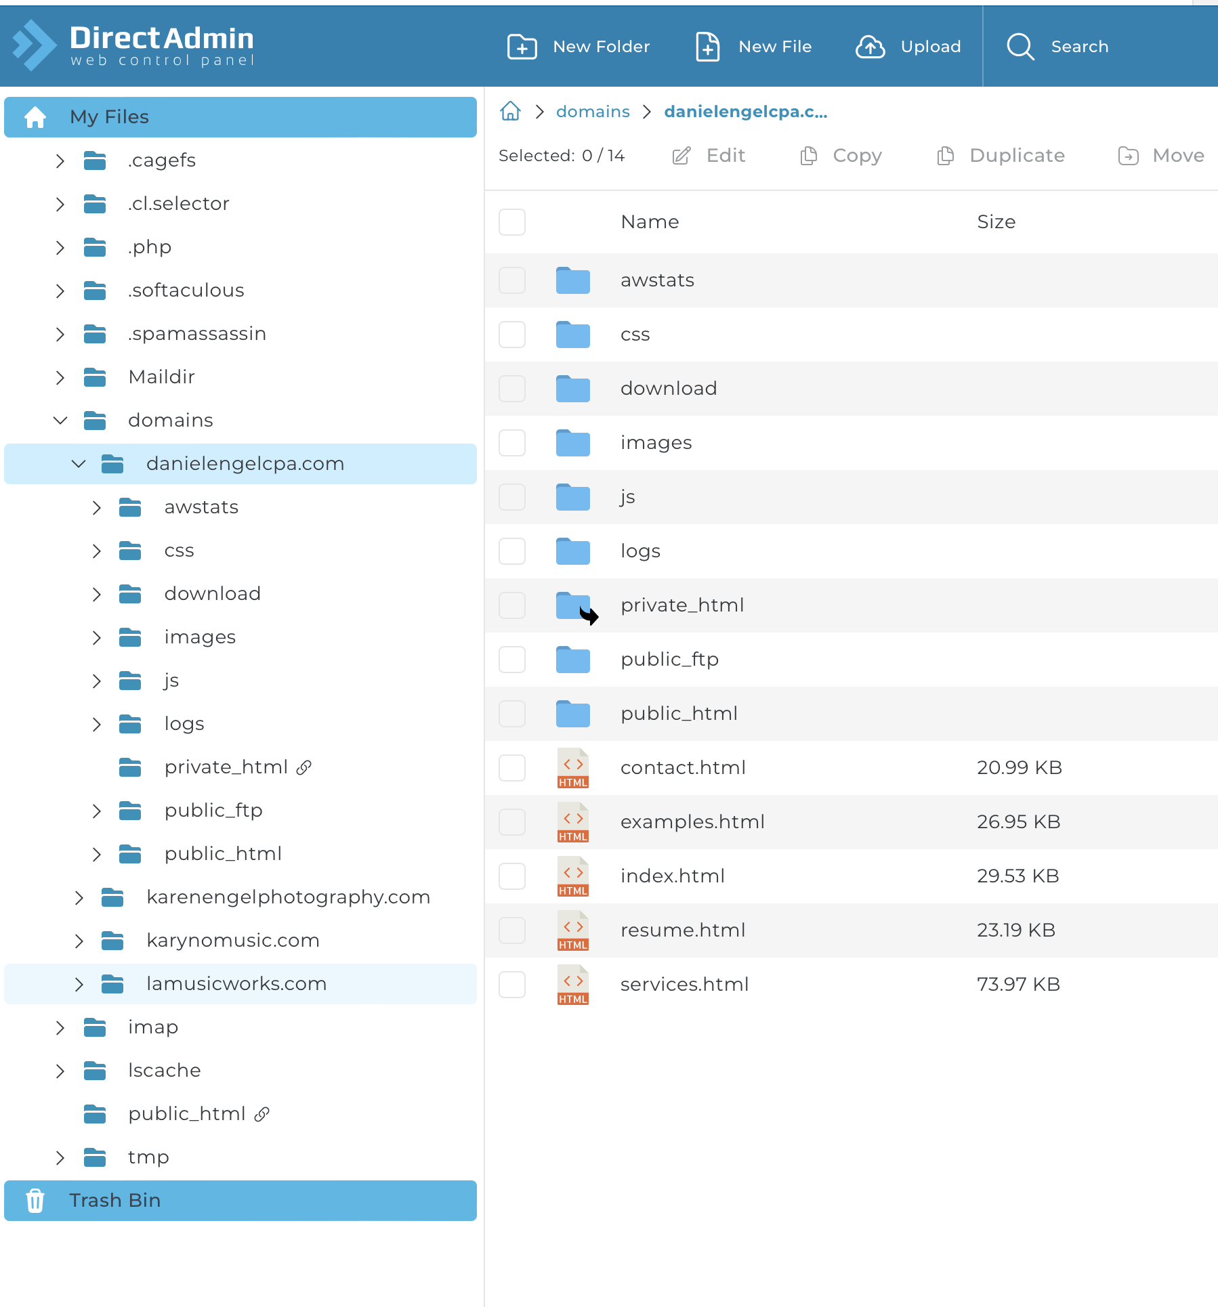Sort by the Size column header
This screenshot has height=1307, width=1218.
pos(996,222)
